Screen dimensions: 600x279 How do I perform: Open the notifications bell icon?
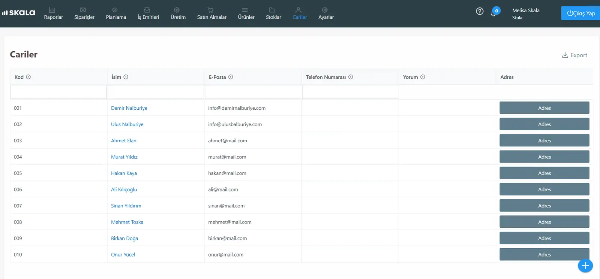493,13
